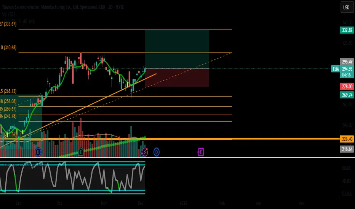Screen dimensions: 355x209
Task: Click the Fib label 333.67
Action: (x=8, y=24)
